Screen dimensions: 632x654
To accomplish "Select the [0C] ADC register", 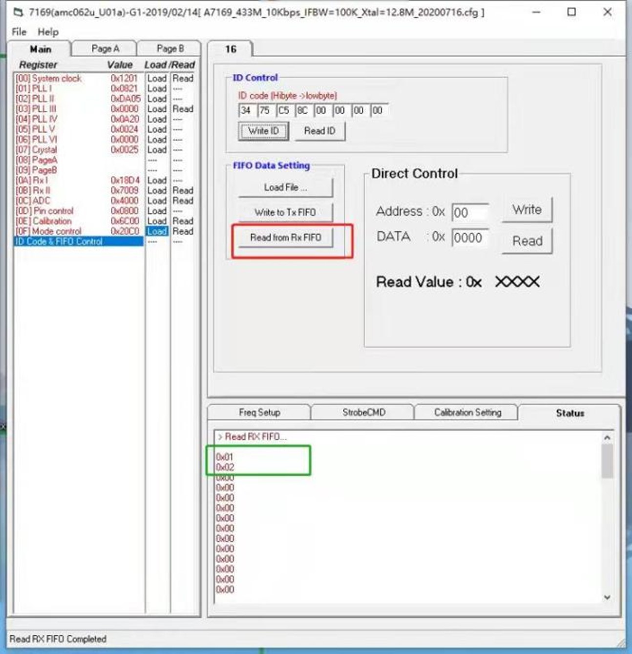I will (33, 201).
